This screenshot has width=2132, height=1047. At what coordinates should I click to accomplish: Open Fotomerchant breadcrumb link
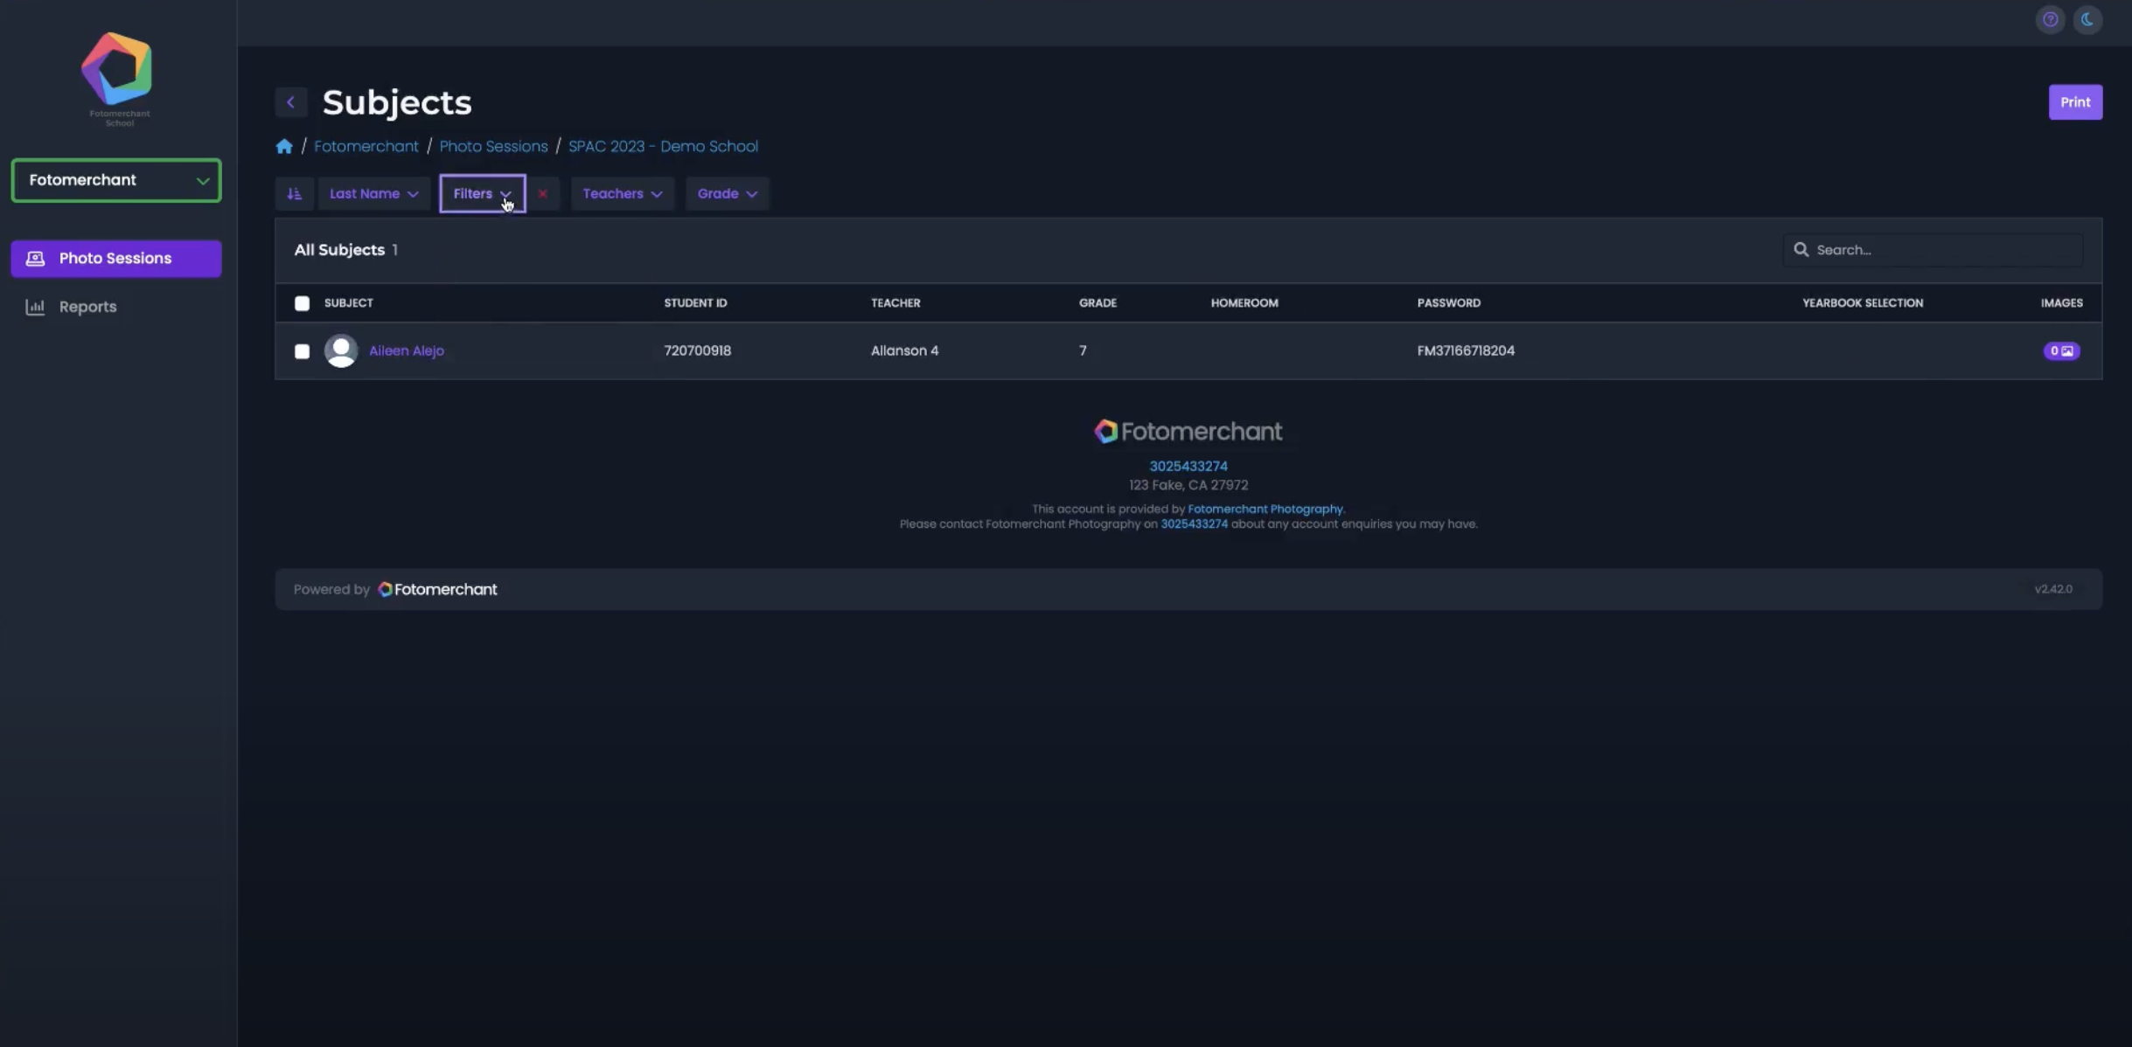tap(366, 146)
